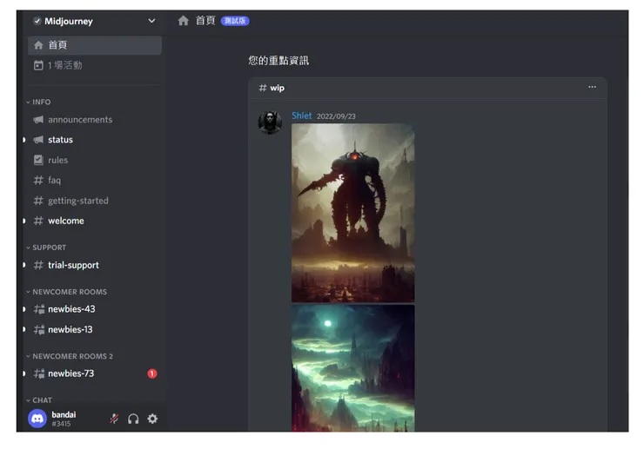Image resolution: width=644 pixels, height=449 pixels.
Task: Toggle the headphones deafen icon
Action: (133, 419)
